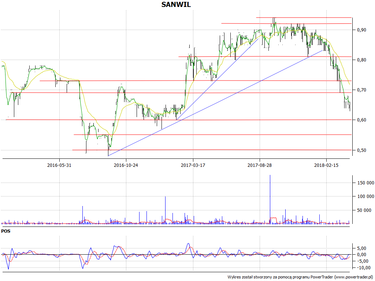
Task: Click the volume spike reaching 100 000
Action: point(165,210)
